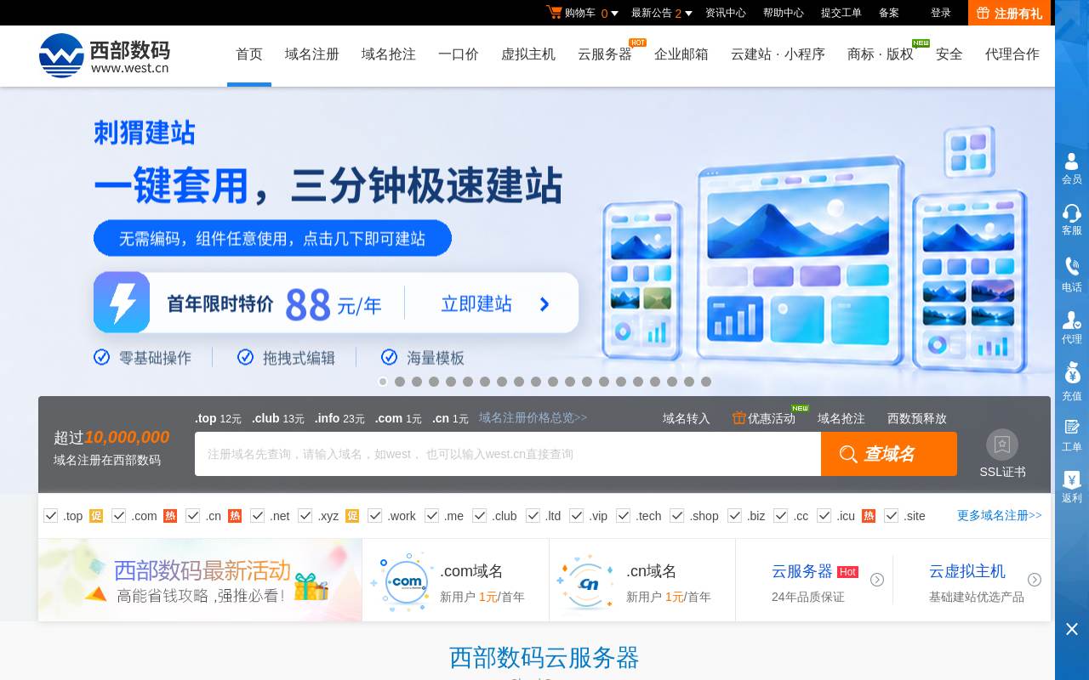Expand the 购物车 dropdown arrow

pos(614,14)
